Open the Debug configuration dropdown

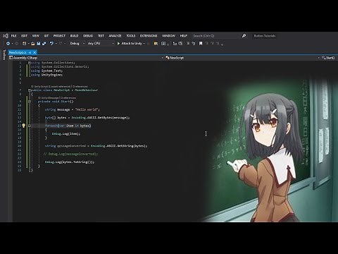click(77, 44)
